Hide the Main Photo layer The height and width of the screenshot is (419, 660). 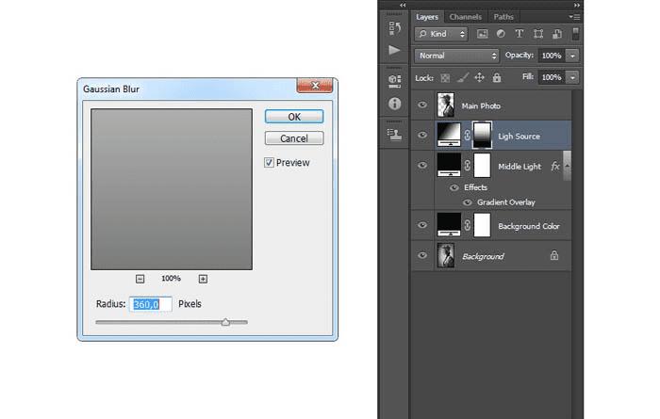coord(422,105)
